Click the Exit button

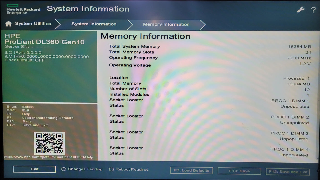coord(34,169)
